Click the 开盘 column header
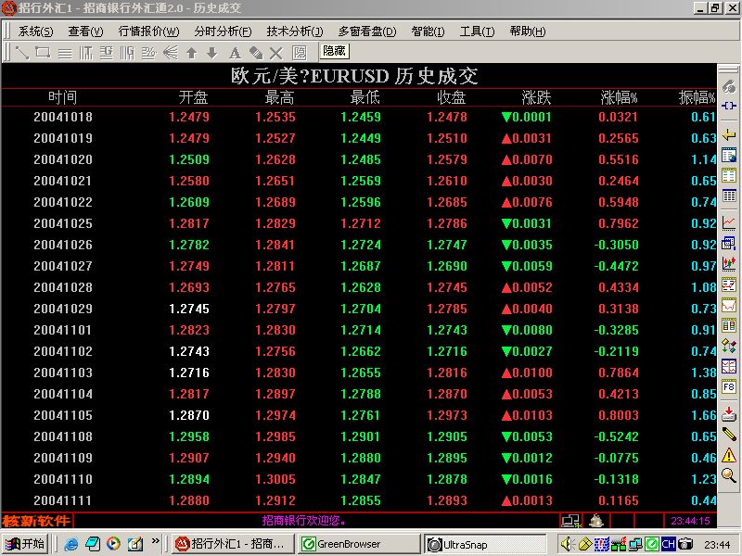This screenshot has width=742, height=556. click(x=193, y=97)
